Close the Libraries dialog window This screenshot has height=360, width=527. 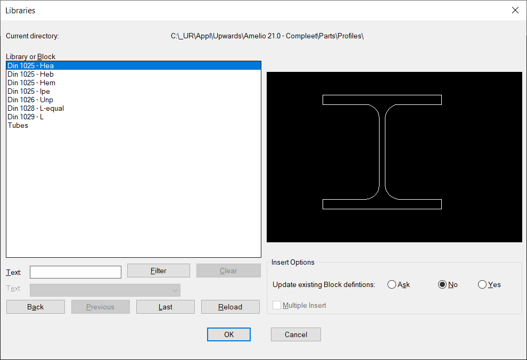[x=515, y=11]
